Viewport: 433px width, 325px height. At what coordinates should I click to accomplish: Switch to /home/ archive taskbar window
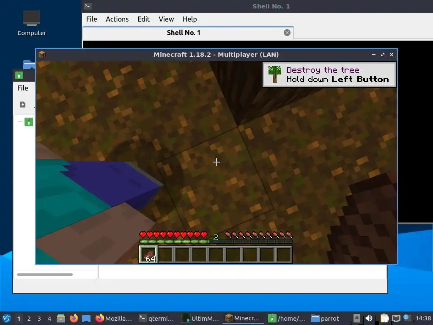point(287,318)
